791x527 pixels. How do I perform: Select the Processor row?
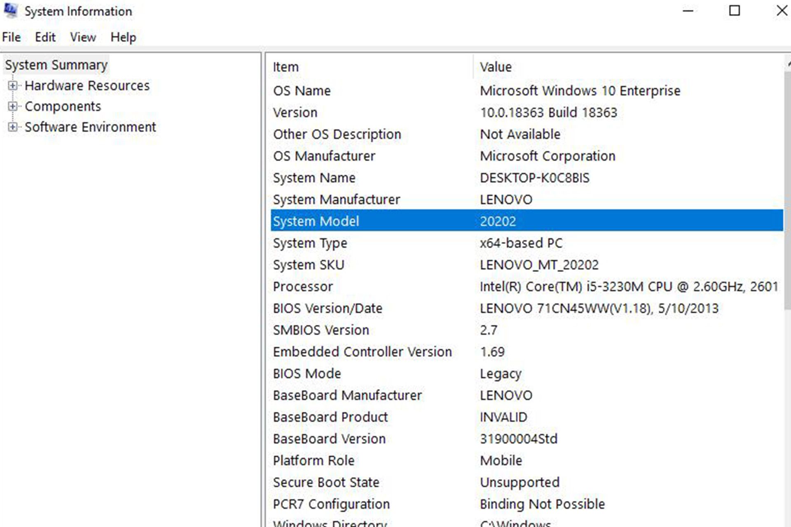[303, 287]
